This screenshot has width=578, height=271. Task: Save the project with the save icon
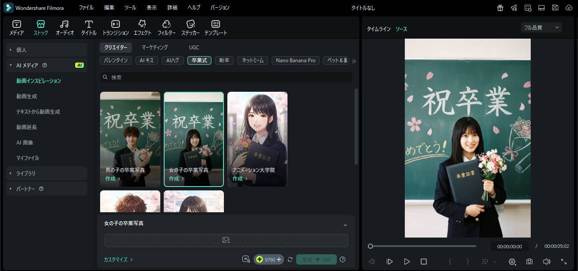555,7
